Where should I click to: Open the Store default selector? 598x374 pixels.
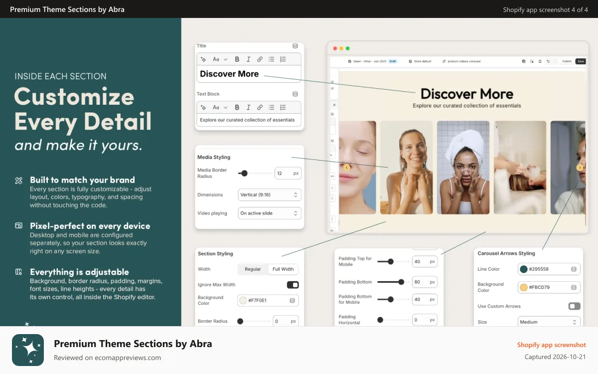coord(420,61)
